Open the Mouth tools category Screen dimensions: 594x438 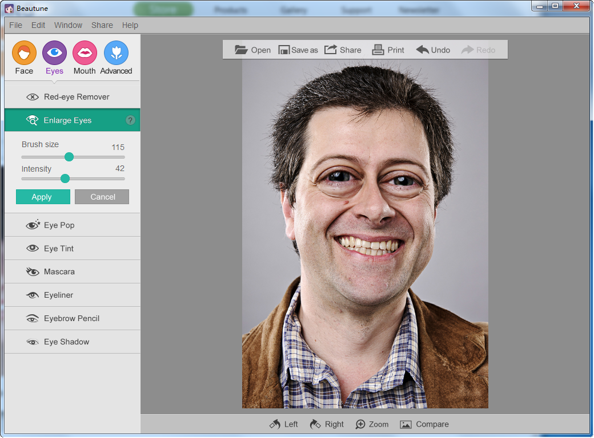85,53
